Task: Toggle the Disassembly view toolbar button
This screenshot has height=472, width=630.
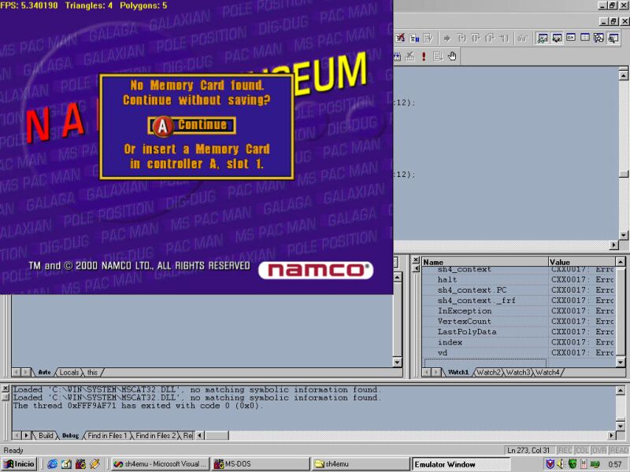Action: click(x=613, y=38)
